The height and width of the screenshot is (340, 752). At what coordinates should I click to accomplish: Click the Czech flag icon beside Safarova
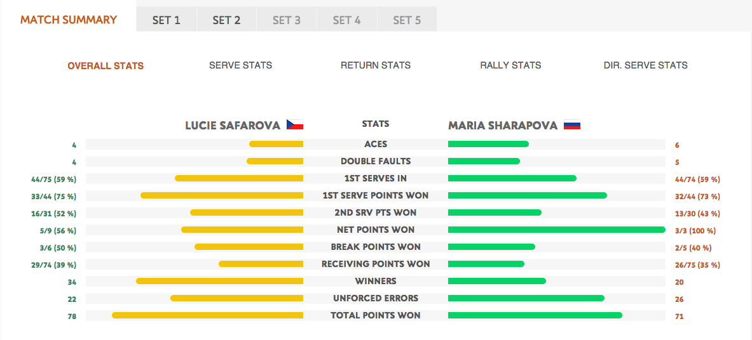pos(294,125)
